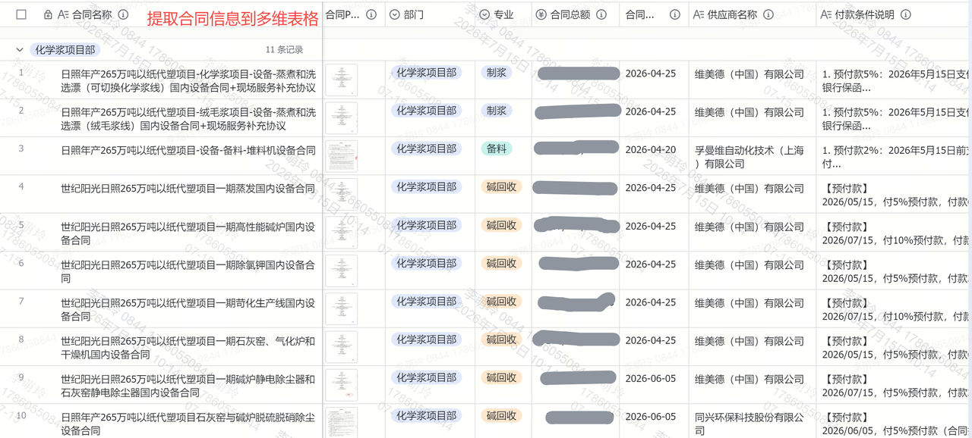972x438 pixels.
Task: Open contract thumbnail in row 1
Action: pos(342,80)
